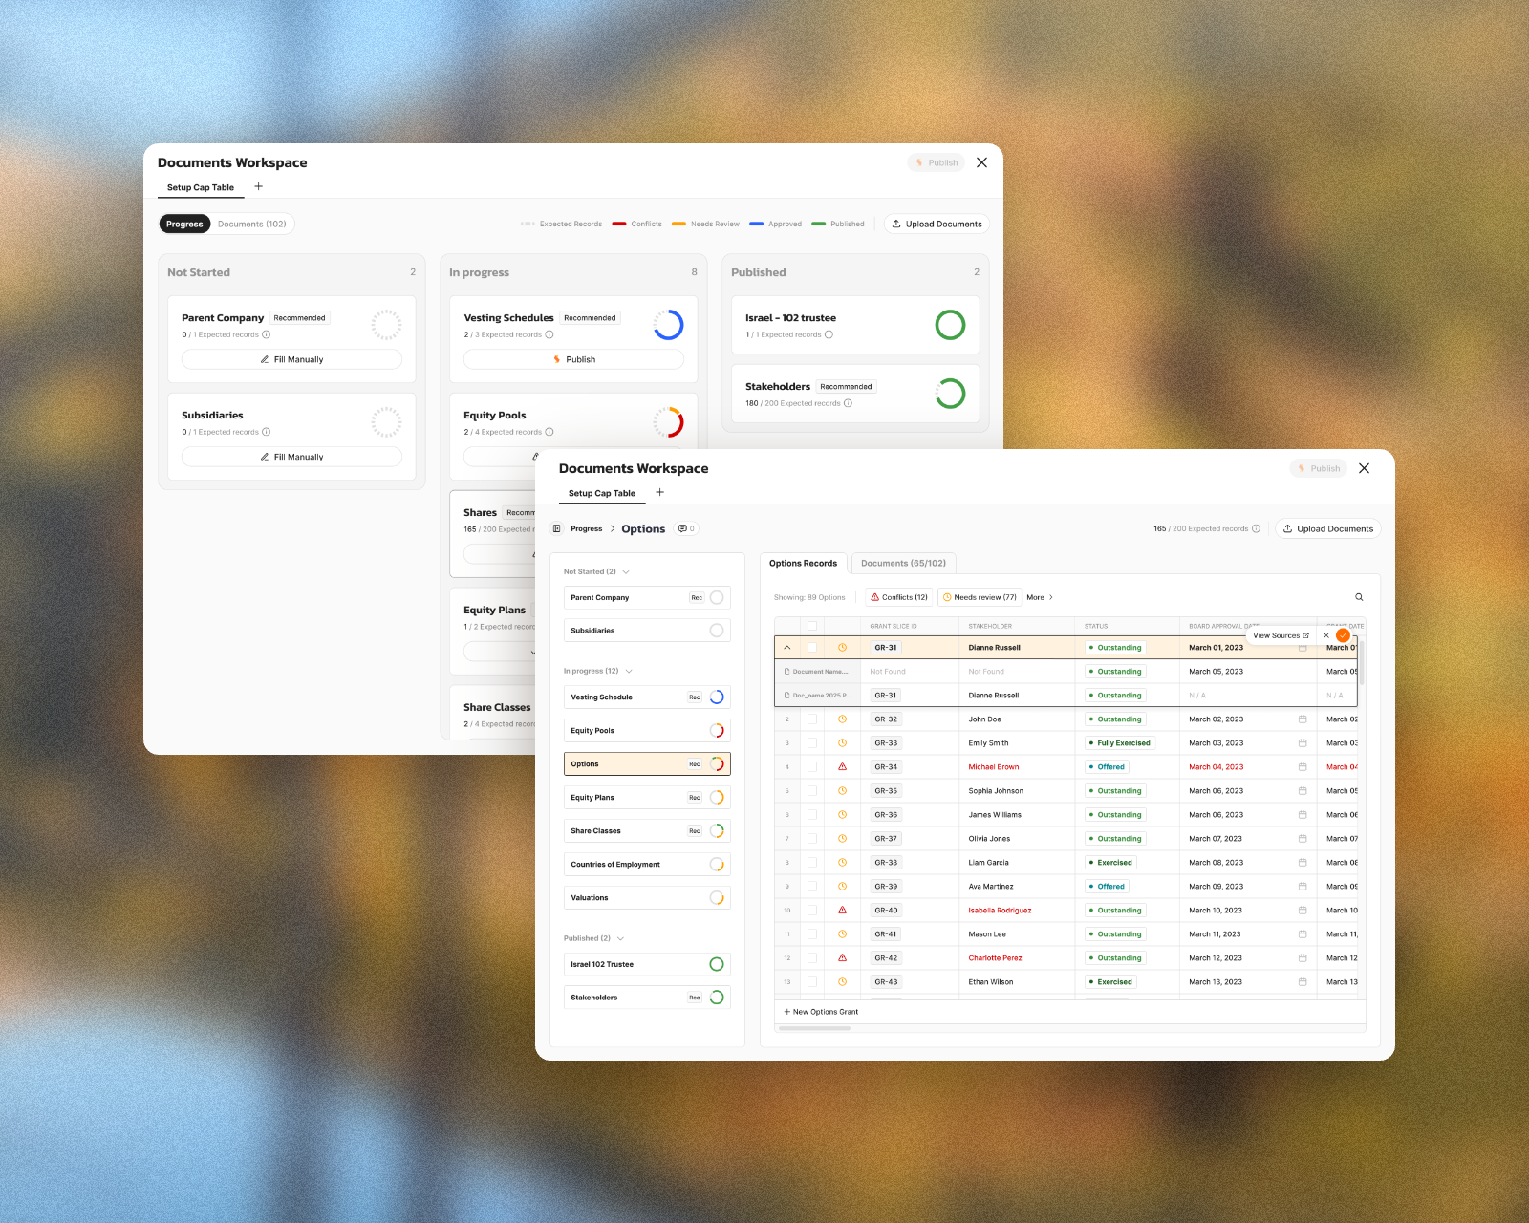Collapse the In progress (12) section
The width and height of the screenshot is (1529, 1223).
click(x=629, y=671)
